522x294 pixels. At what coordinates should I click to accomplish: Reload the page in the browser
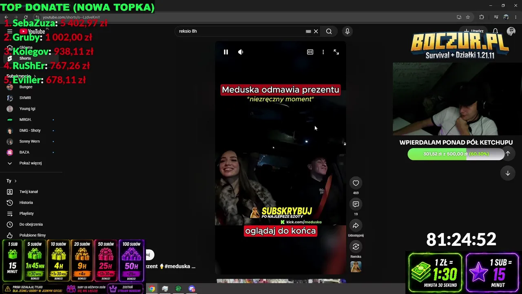point(26,17)
